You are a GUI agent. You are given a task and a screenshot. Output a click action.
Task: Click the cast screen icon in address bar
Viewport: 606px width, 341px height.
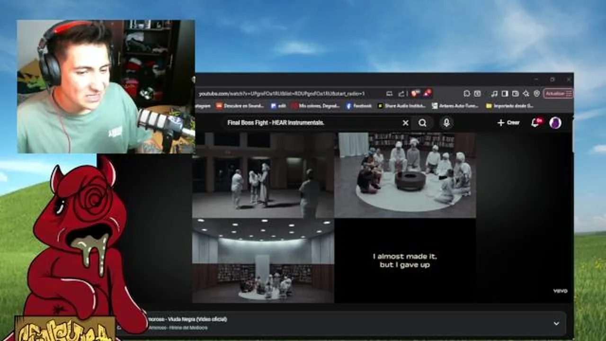[x=389, y=93]
